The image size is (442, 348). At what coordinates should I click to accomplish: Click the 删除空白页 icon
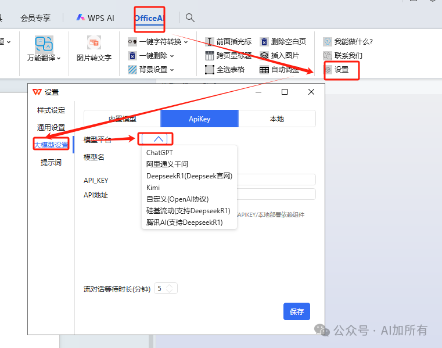pos(264,42)
